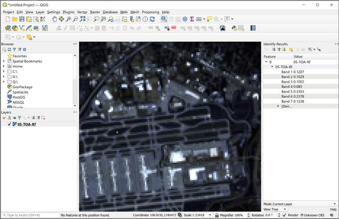The height and width of the screenshot is (219, 339).
Task: Click the Help button in Identify panel
Action: (x=333, y=209)
